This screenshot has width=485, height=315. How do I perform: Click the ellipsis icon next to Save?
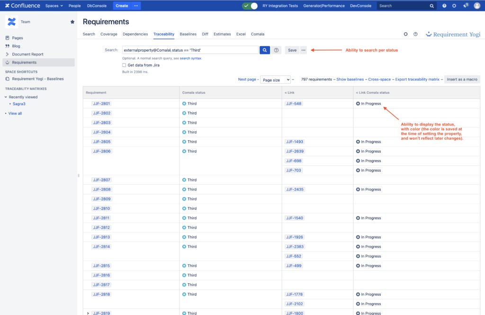click(303, 49)
